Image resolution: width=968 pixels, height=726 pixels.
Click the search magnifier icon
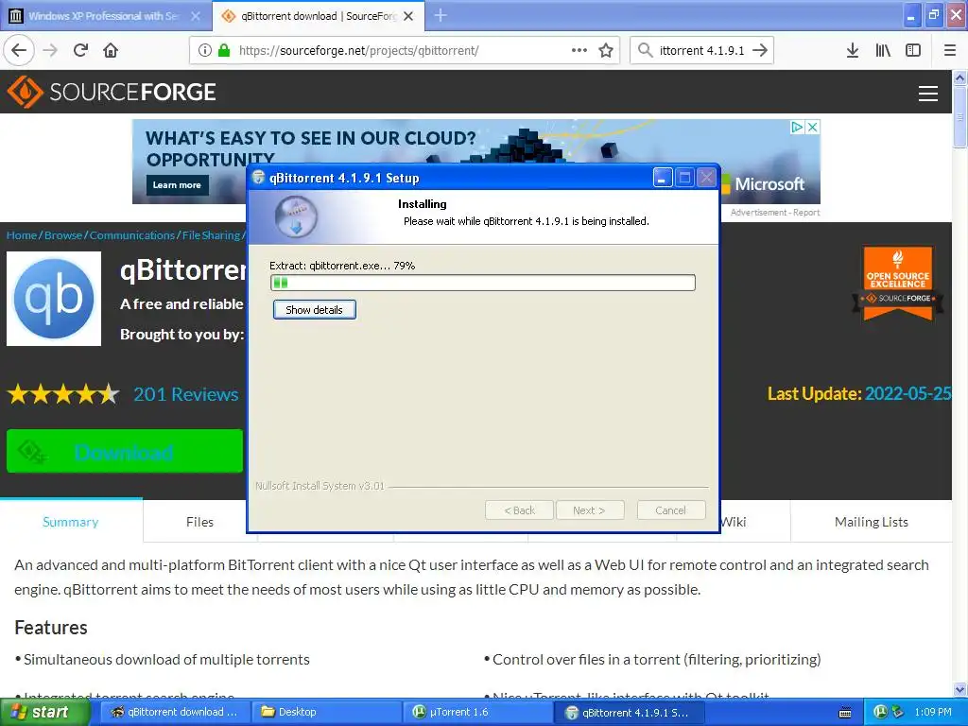(645, 50)
